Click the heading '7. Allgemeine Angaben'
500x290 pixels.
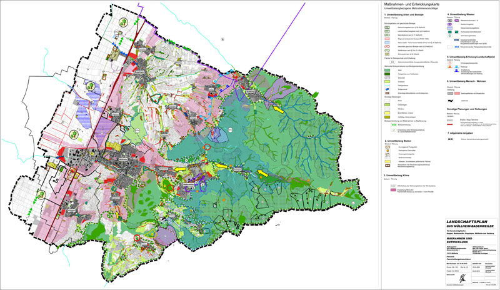point(460,133)
